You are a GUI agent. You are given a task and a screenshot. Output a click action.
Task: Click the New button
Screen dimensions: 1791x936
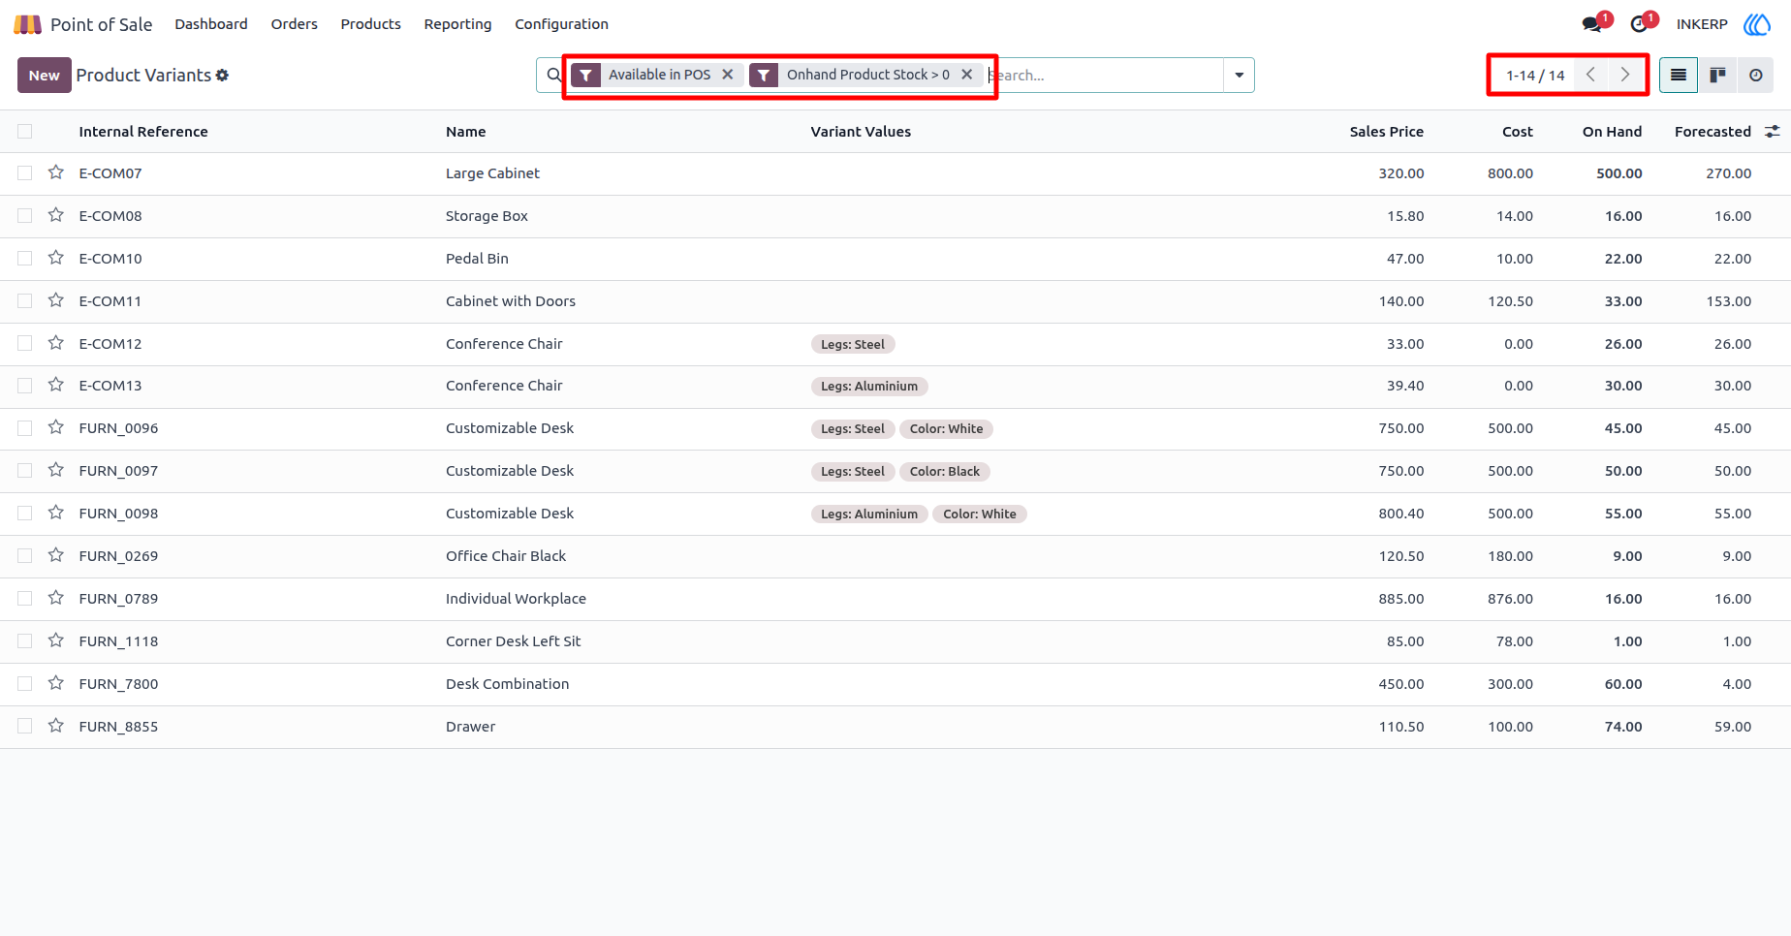pyautogui.click(x=45, y=75)
